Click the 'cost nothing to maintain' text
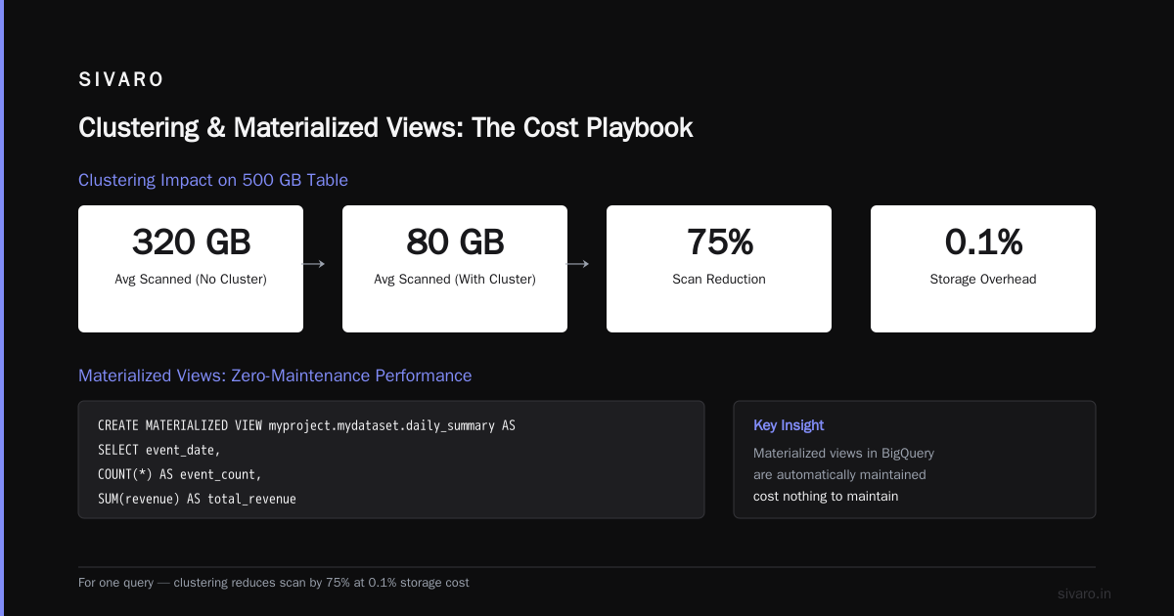Screen dimensions: 1174x616 826,496
